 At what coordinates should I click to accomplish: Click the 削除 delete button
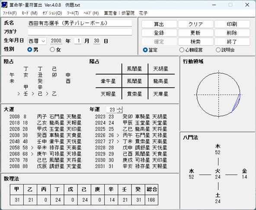(232, 33)
